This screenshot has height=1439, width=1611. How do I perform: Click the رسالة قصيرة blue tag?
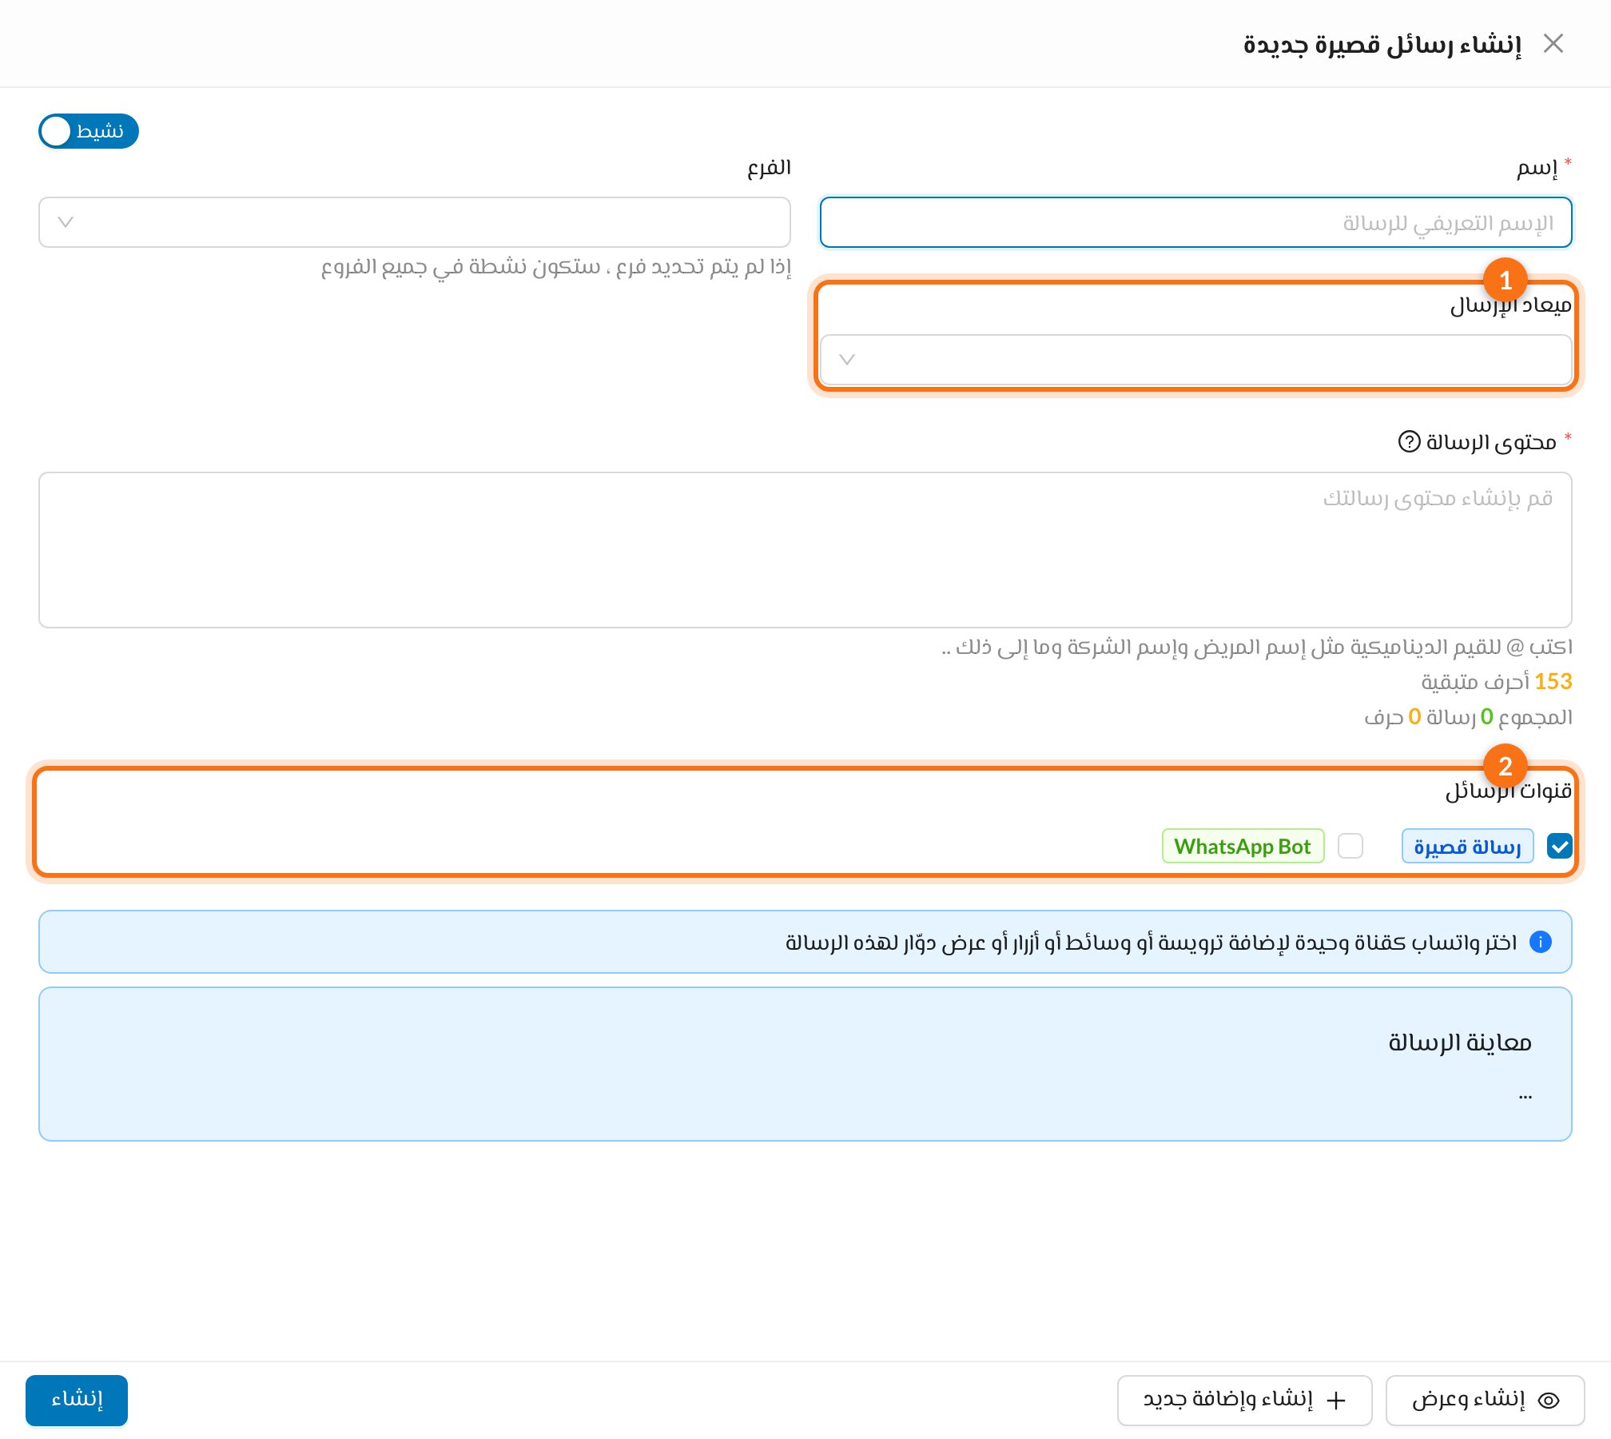point(1467,846)
